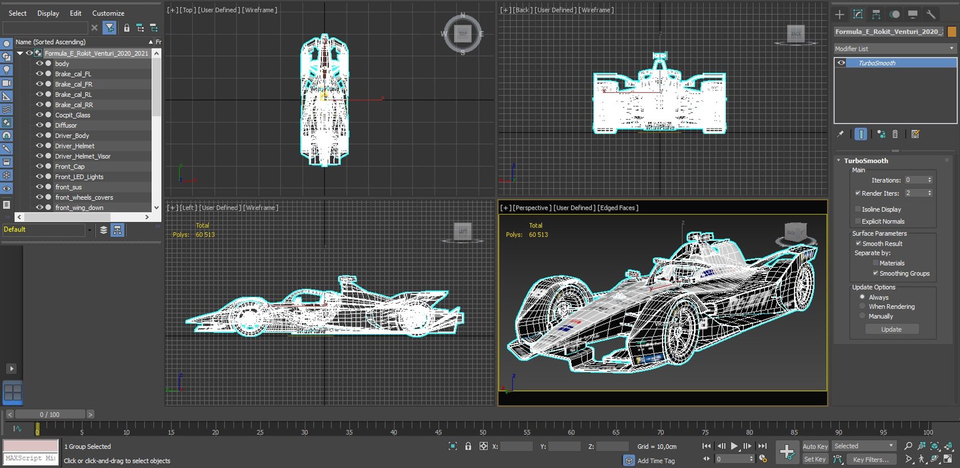Click the TurboSmooth Update button

[892, 329]
